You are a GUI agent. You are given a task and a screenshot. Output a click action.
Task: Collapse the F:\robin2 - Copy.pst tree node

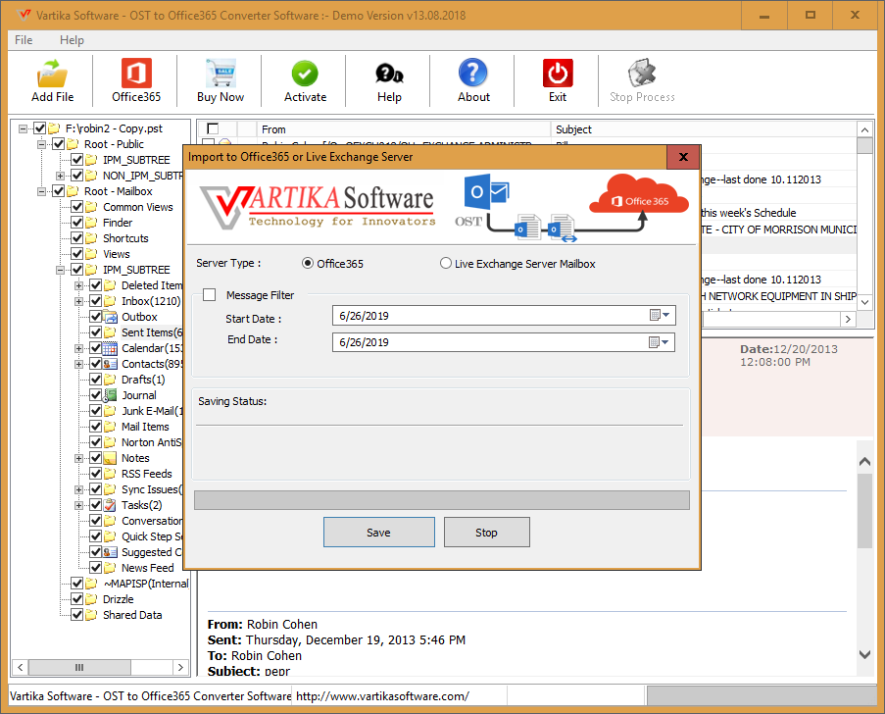pyautogui.click(x=23, y=128)
